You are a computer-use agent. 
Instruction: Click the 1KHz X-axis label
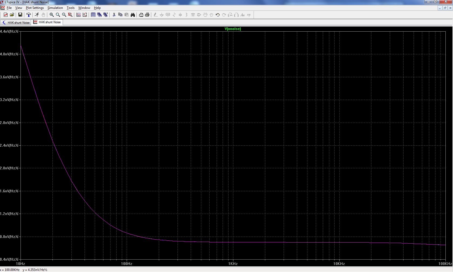click(x=233, y=264)
